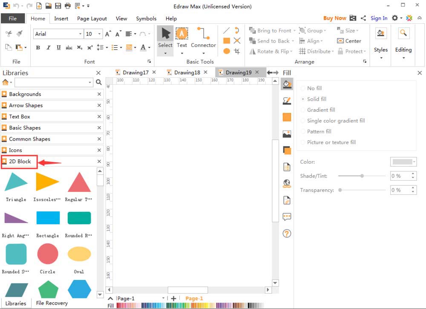The image size is (426, 309).
Task: Pick the orange rectangle drawing tool
Action: coord(227,41)
